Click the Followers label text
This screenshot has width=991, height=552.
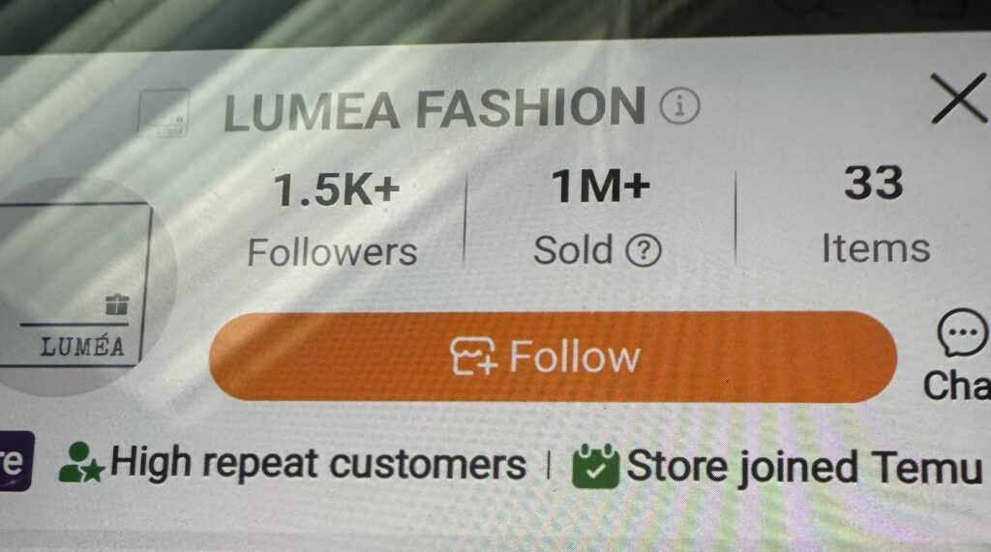click(x=333, y=252)
